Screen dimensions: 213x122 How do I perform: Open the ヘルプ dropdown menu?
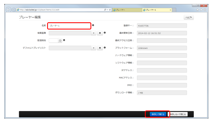click(189, 17)
